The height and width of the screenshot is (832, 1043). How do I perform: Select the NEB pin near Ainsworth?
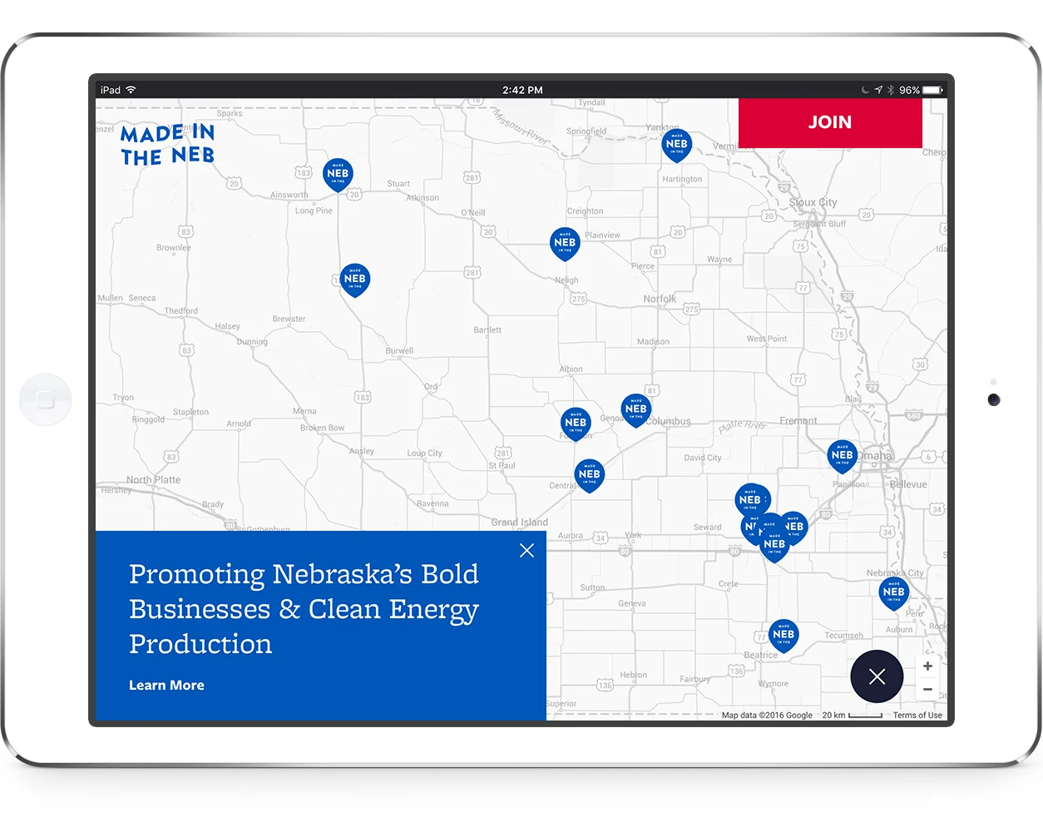pos(338,175)
